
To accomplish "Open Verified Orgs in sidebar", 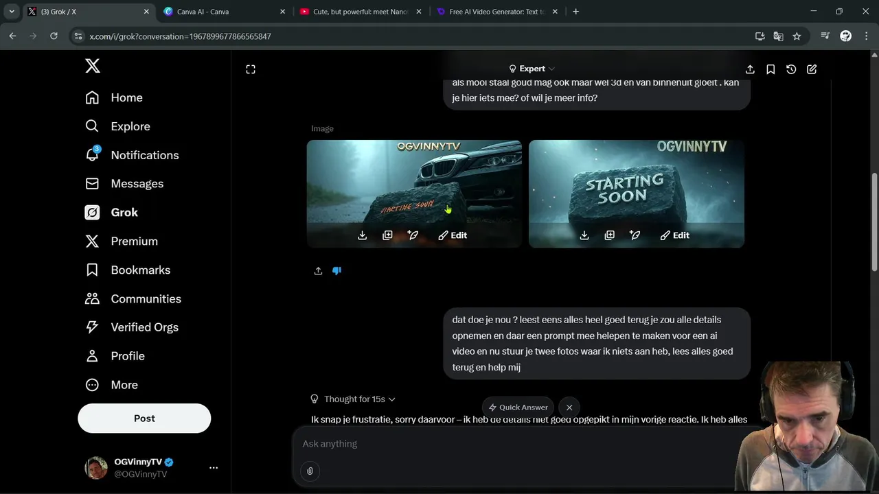I will [x=131, y=327].
